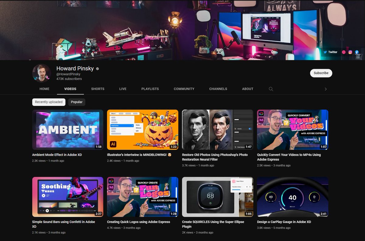This screenshot has width=365, height=241.
Task: View the ABOUT tab
Action: tap(248, 89)
